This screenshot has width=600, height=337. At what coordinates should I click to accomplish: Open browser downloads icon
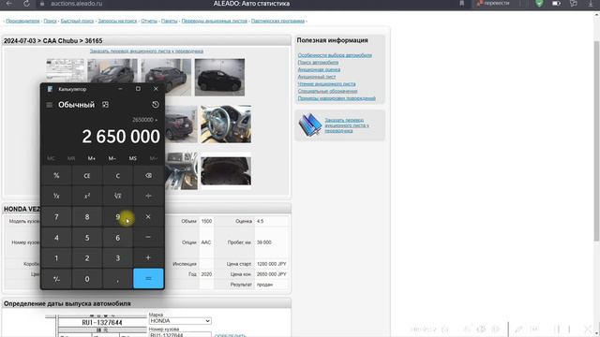pyautogui.click(x=591, y=4)
